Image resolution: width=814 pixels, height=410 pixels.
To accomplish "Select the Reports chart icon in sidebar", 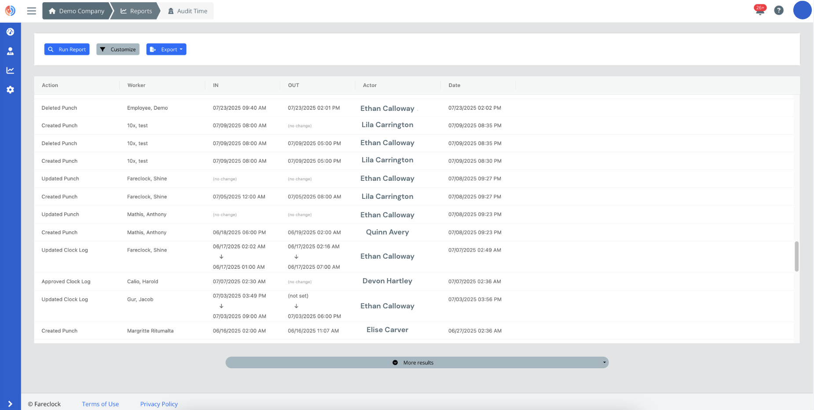I will (10, 70).
